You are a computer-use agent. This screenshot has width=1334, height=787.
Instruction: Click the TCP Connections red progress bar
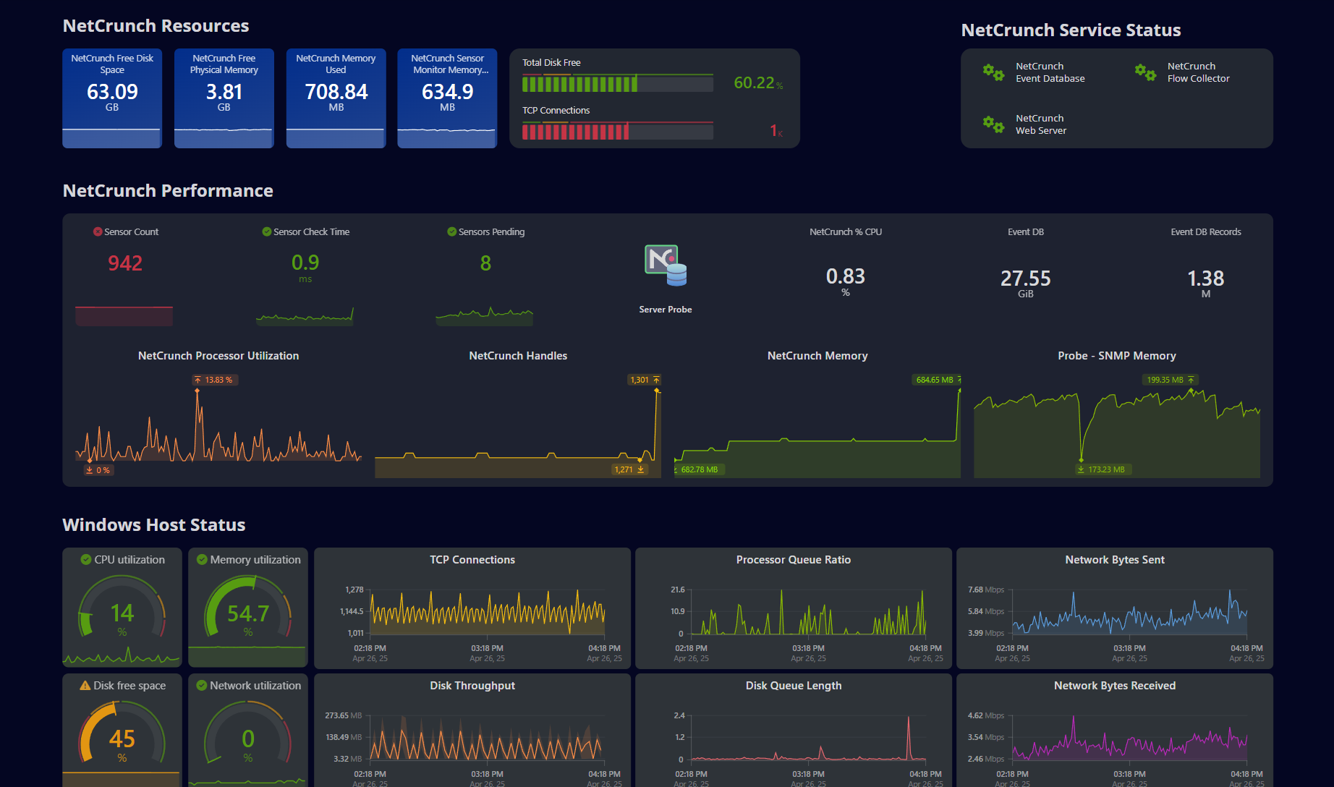[618, 131]
